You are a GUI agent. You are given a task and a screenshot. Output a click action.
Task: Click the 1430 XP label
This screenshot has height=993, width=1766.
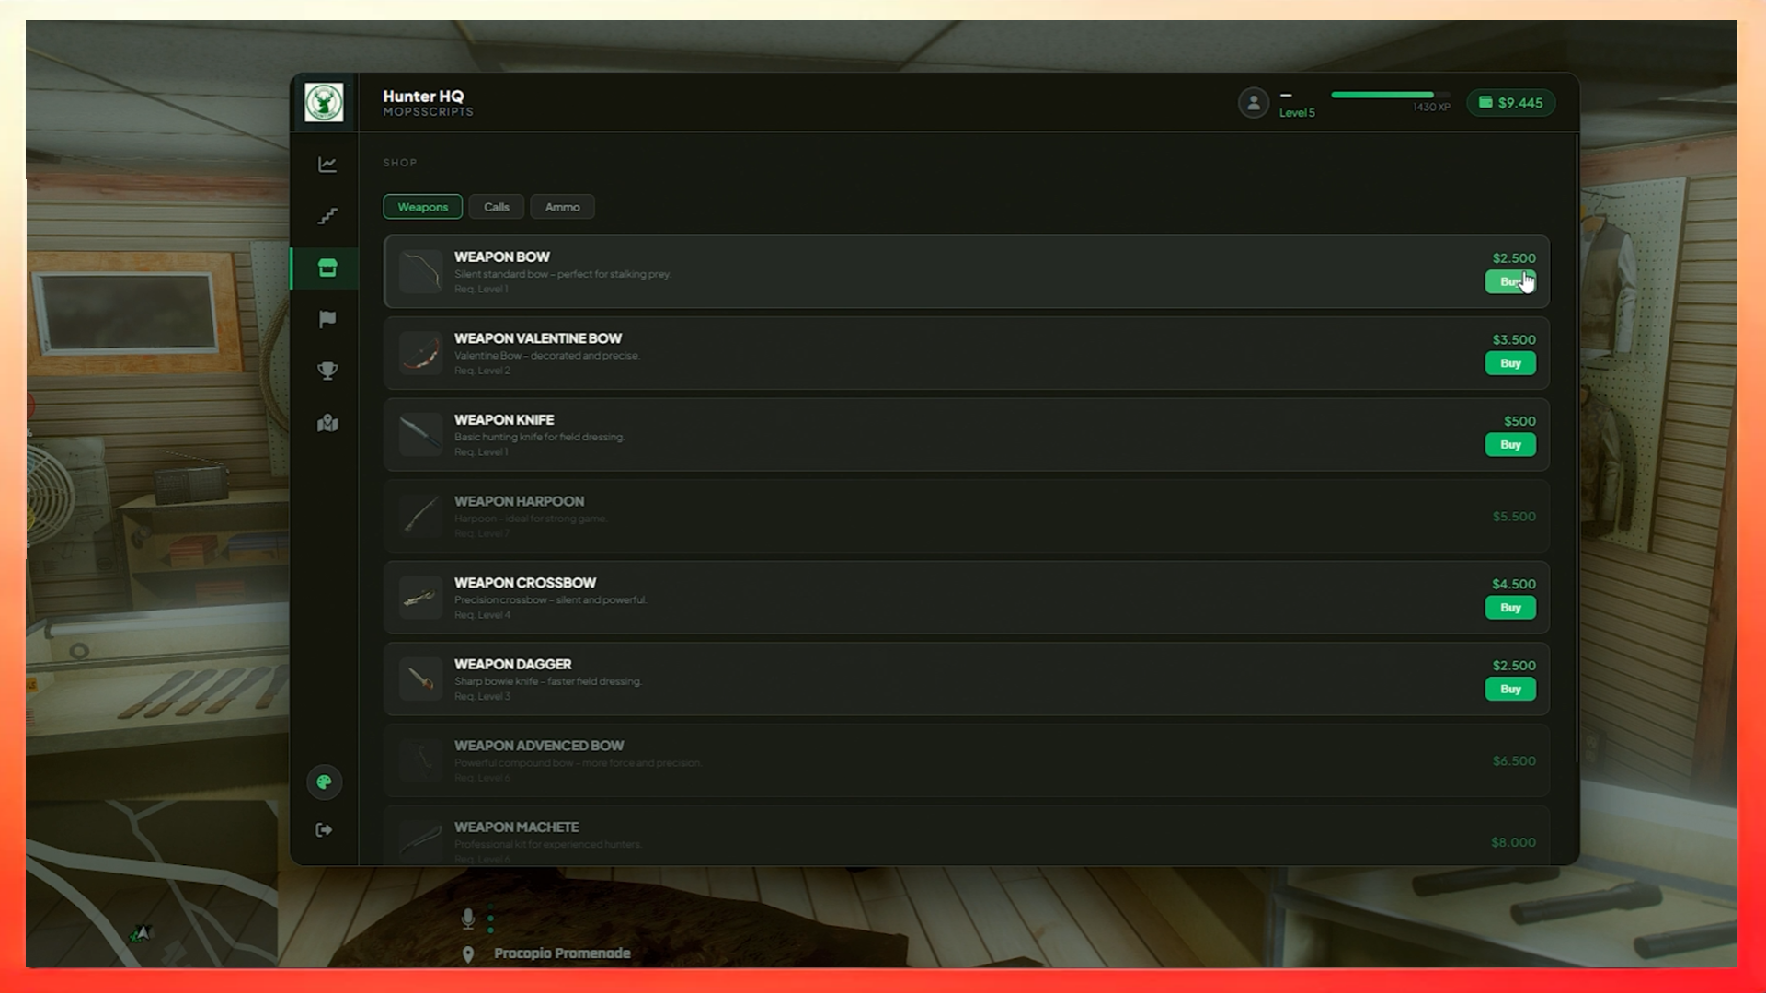1431,108
